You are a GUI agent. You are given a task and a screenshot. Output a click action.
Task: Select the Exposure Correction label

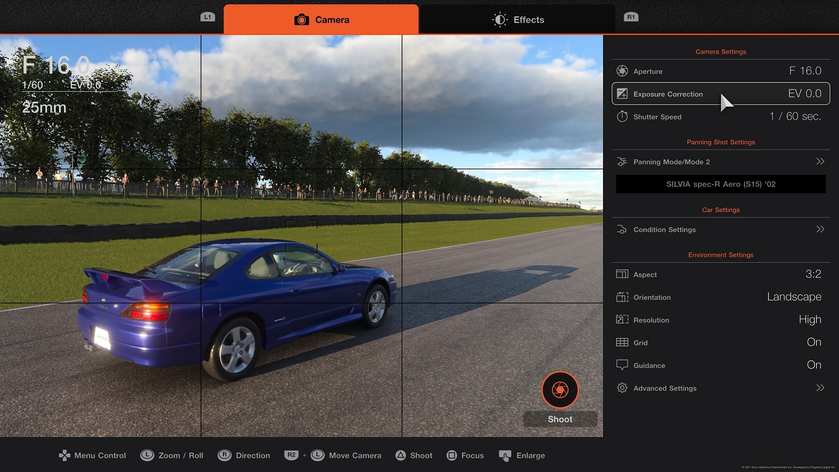coord(668,94)
